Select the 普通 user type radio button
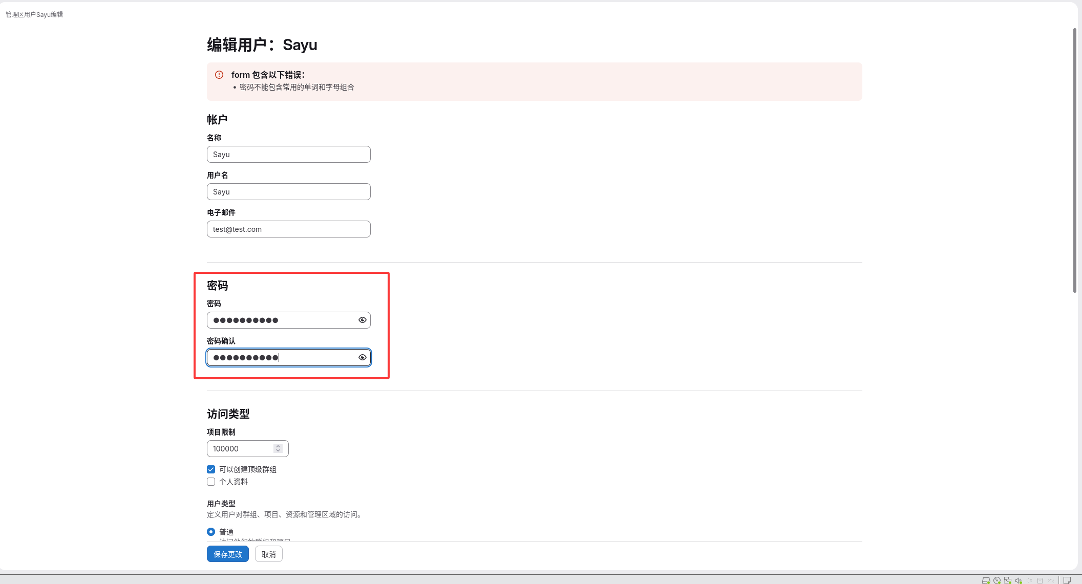The width and height of the screenshot is (1082, 584). [211, 532]
